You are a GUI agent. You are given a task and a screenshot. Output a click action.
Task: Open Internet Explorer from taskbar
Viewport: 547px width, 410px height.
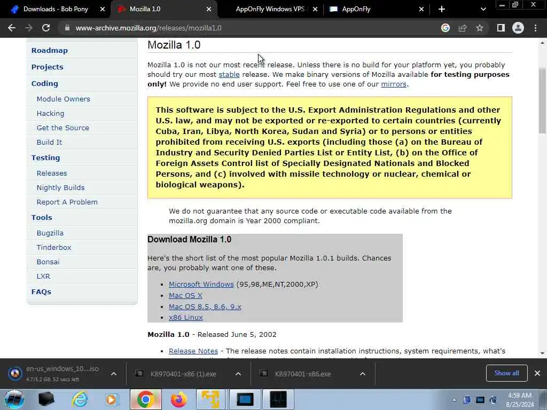click(80, 399)
